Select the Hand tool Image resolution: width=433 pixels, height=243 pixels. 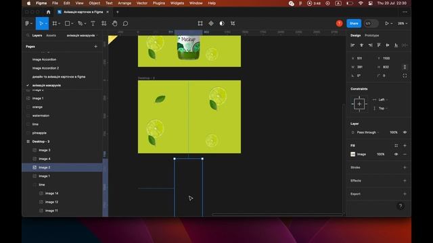tap(114, 24)
